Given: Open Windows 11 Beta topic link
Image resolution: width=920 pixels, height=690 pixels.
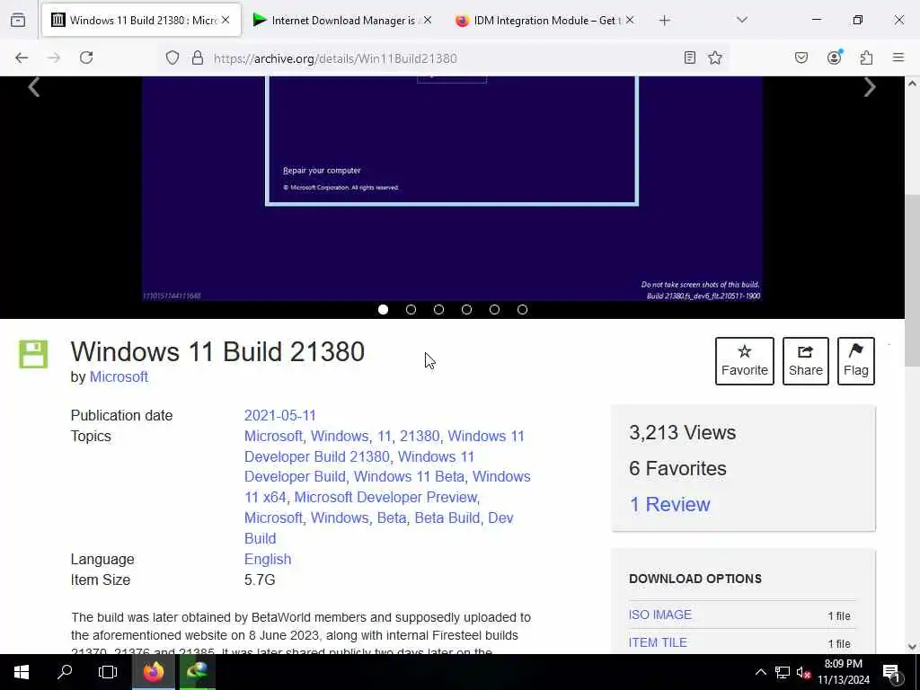Looking at the screenshot, I should tap(409, 476).
